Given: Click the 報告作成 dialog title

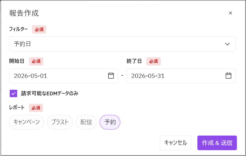Looking at the screenshot, I should pos(24,13).
